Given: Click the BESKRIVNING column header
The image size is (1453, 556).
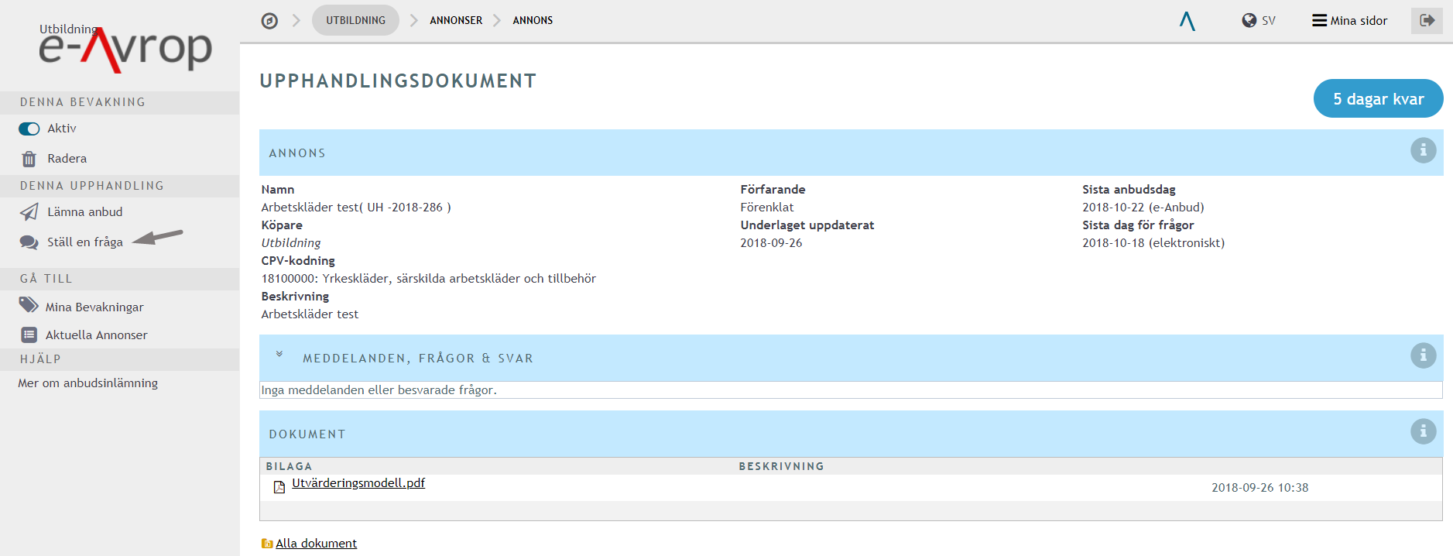Looking at the screenshot, I should point(781,466).
